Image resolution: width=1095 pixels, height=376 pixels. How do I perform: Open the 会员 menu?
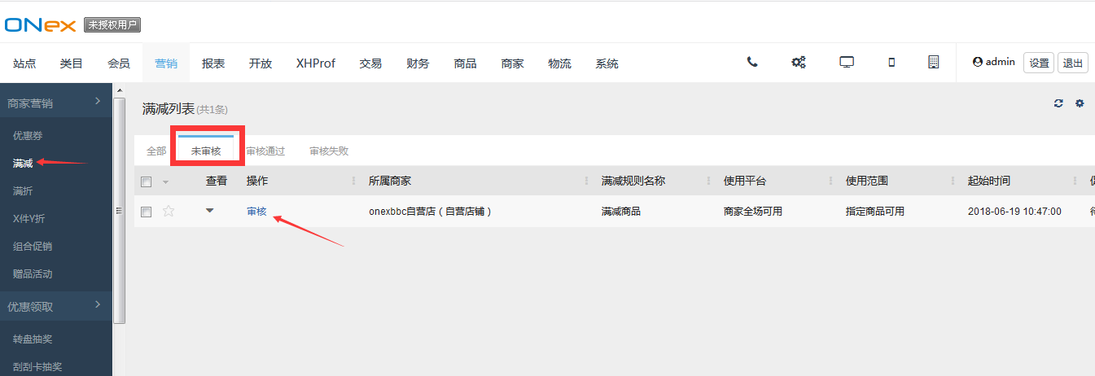click(119, 63)
